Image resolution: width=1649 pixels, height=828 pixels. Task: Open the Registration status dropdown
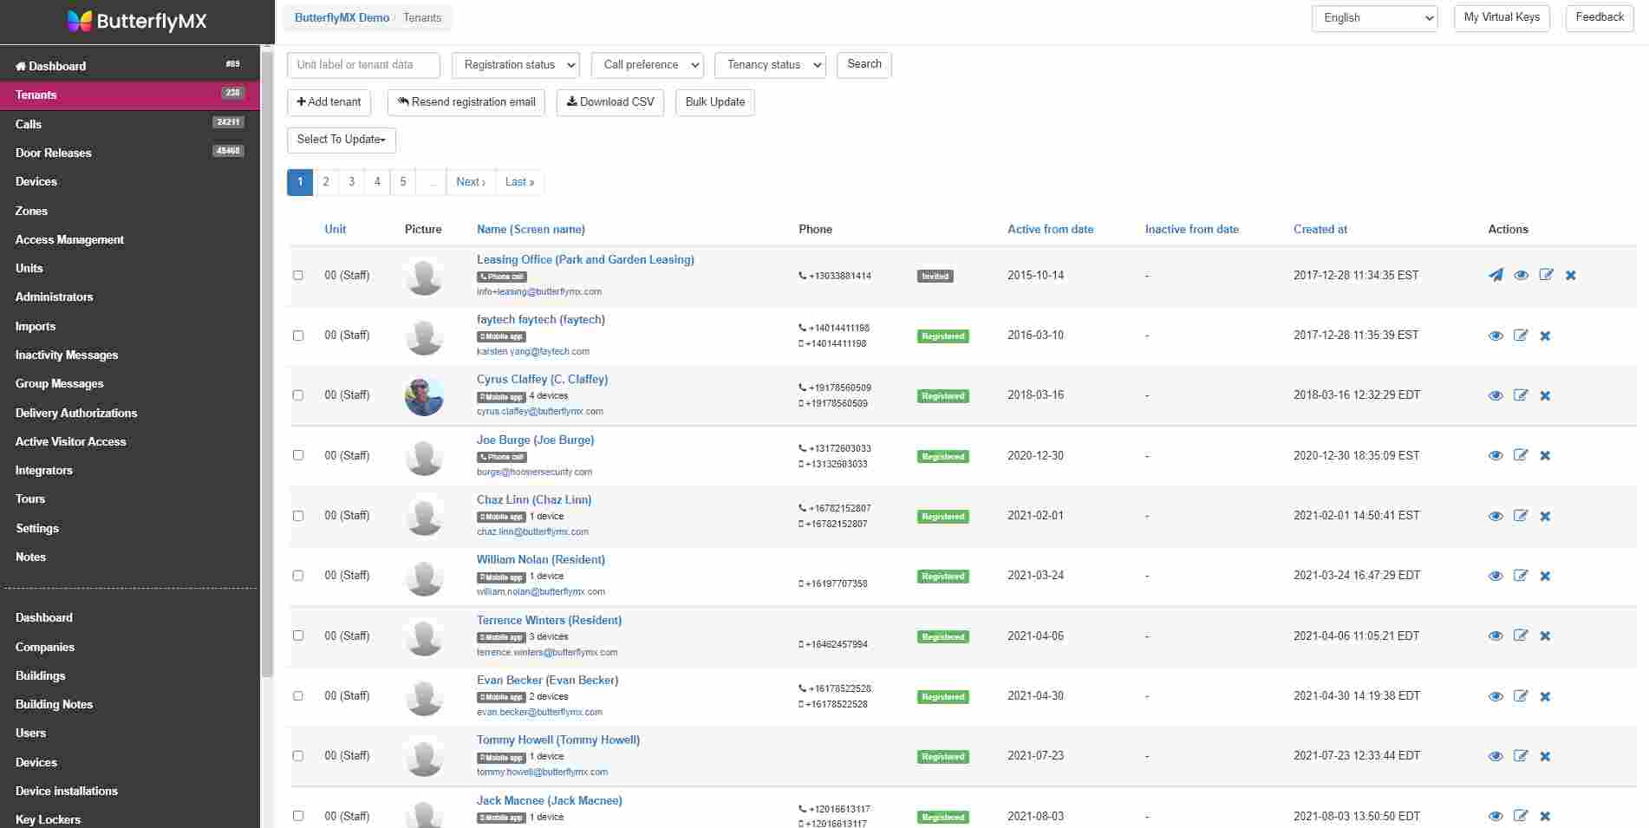[x=515, y=64]
